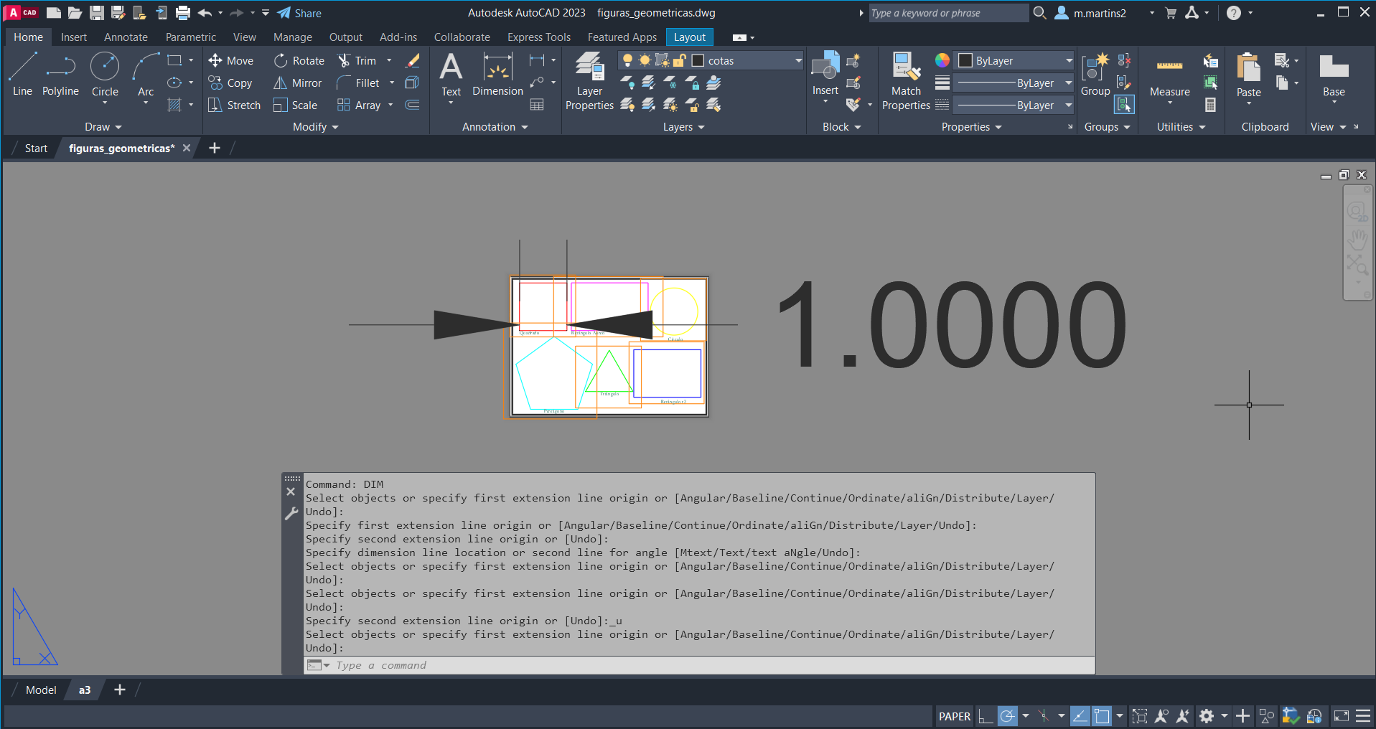The width and height of the screenshot is (1376, 729).
Task: Click the Share button
Action: click(299, 13)
